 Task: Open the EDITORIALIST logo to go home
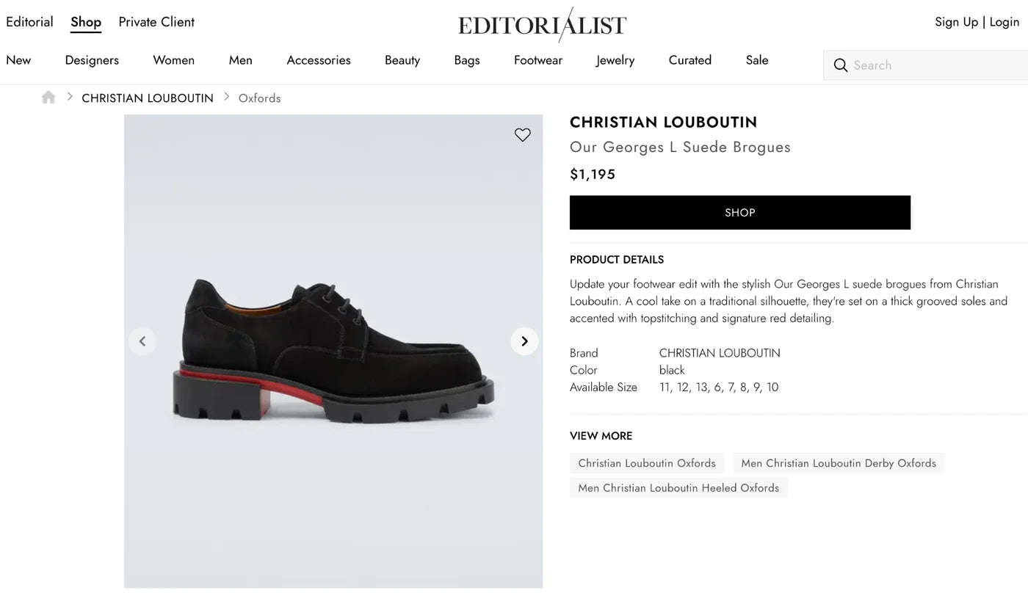click(x=542, y=24)
